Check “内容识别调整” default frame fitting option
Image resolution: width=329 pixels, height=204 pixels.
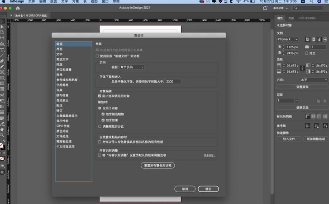coord(100,155)
